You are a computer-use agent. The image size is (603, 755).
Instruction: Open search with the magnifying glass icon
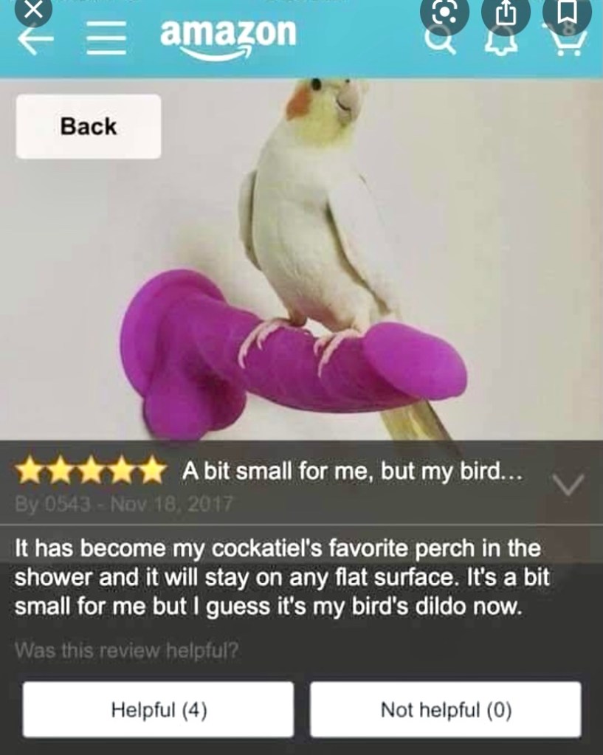(x=440, y=42)
